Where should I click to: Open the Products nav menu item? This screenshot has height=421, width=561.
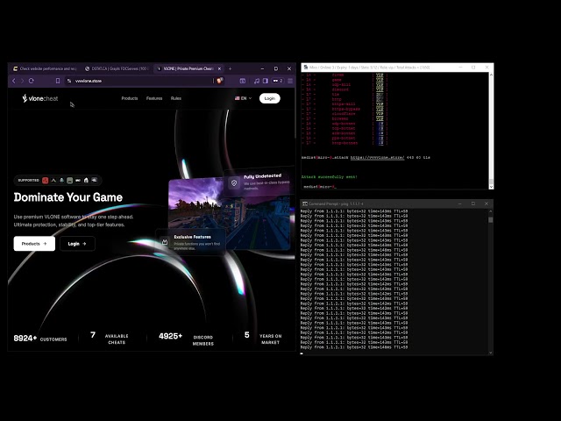pyautogui.click(x=130, y=98)
